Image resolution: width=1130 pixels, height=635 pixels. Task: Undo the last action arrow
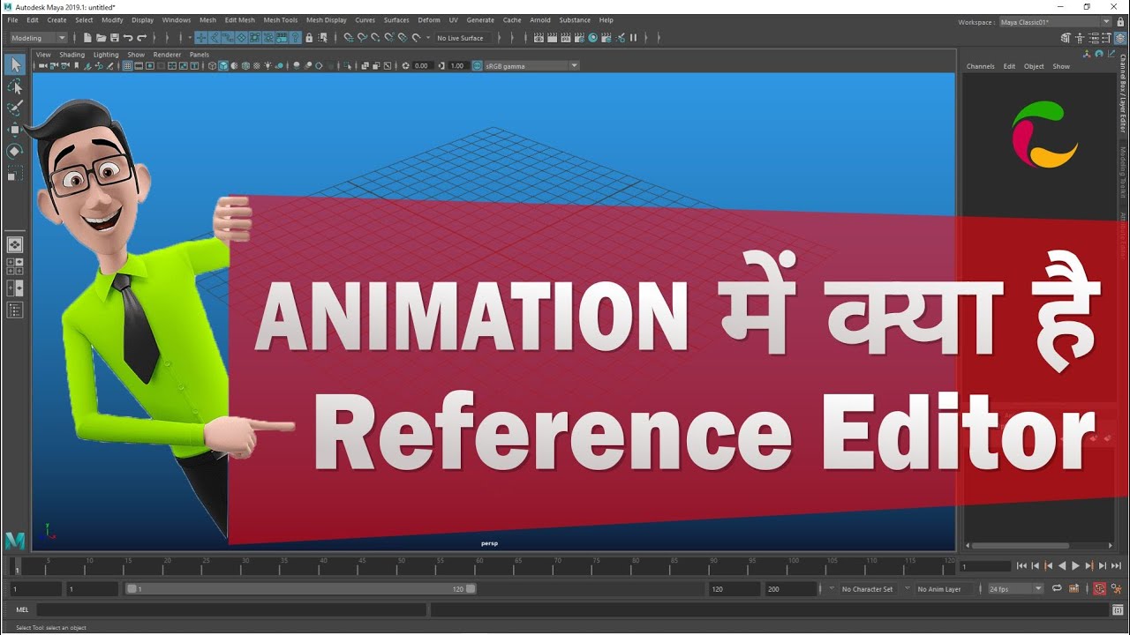(128, 38)
